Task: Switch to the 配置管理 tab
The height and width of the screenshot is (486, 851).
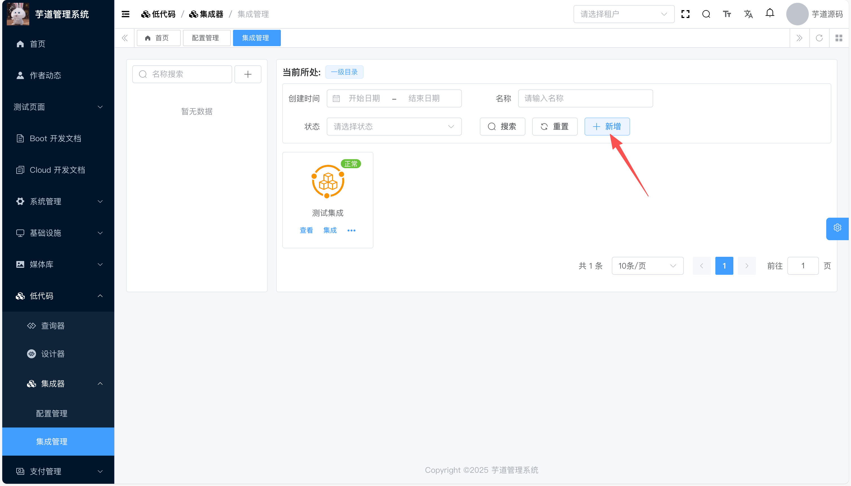Action: coord(206,38)
